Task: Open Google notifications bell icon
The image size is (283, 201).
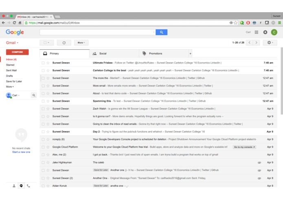Action: pos(265,32)
